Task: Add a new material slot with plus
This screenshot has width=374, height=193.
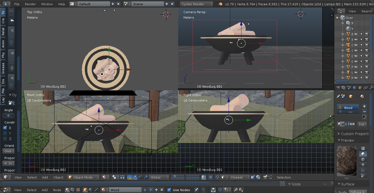Action: 364,106
